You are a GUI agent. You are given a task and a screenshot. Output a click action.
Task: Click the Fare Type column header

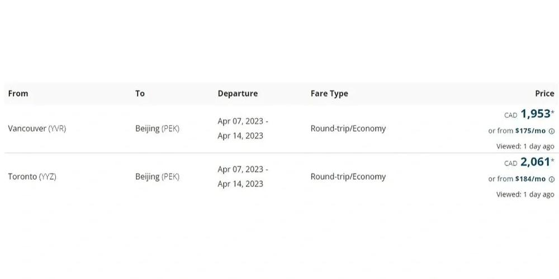329,94
